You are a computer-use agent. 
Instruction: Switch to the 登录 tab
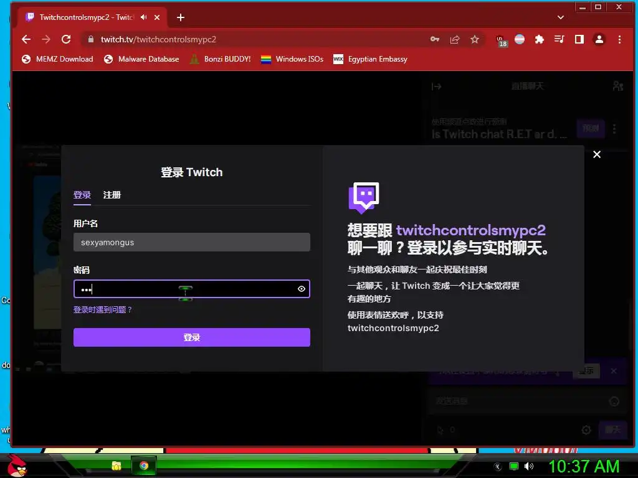tap(82, 195)
